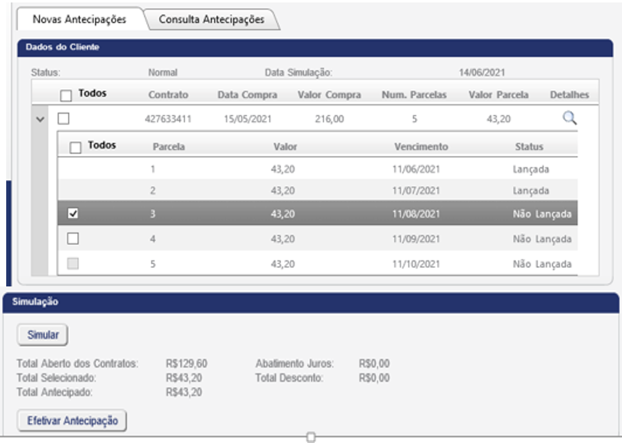
Task: Click the Status column header in parcelas
Action: [529, 147]
